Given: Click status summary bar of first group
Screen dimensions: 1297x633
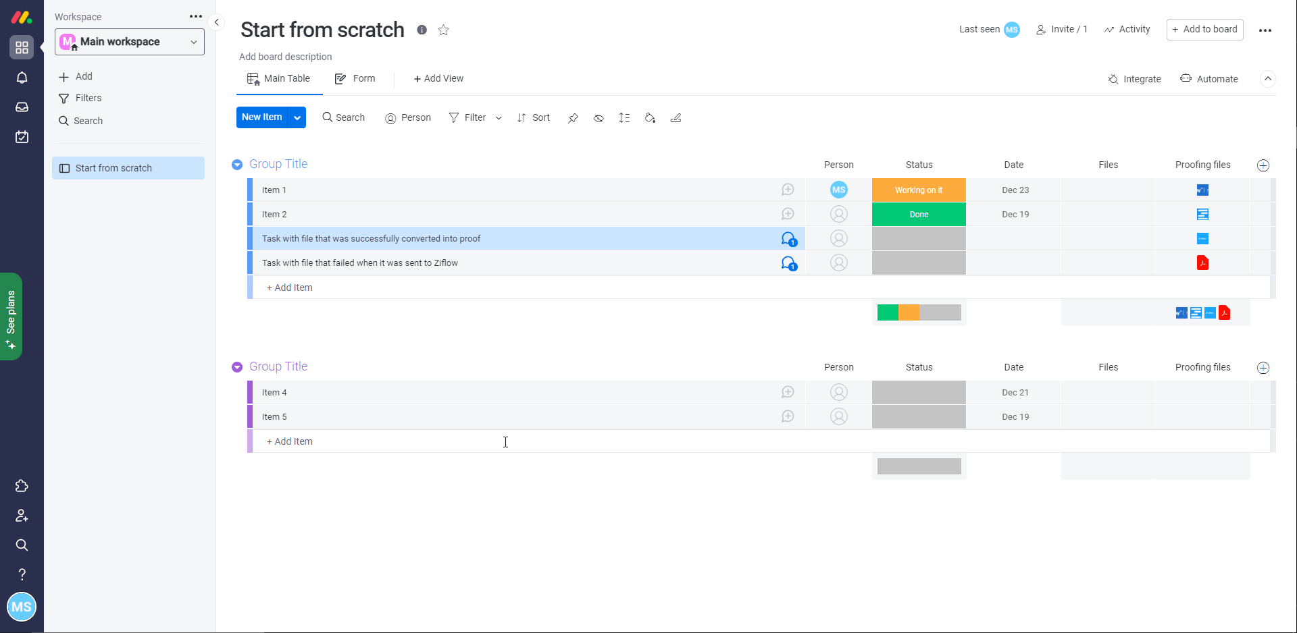Looking at the screenshot, I should point(919,312).
